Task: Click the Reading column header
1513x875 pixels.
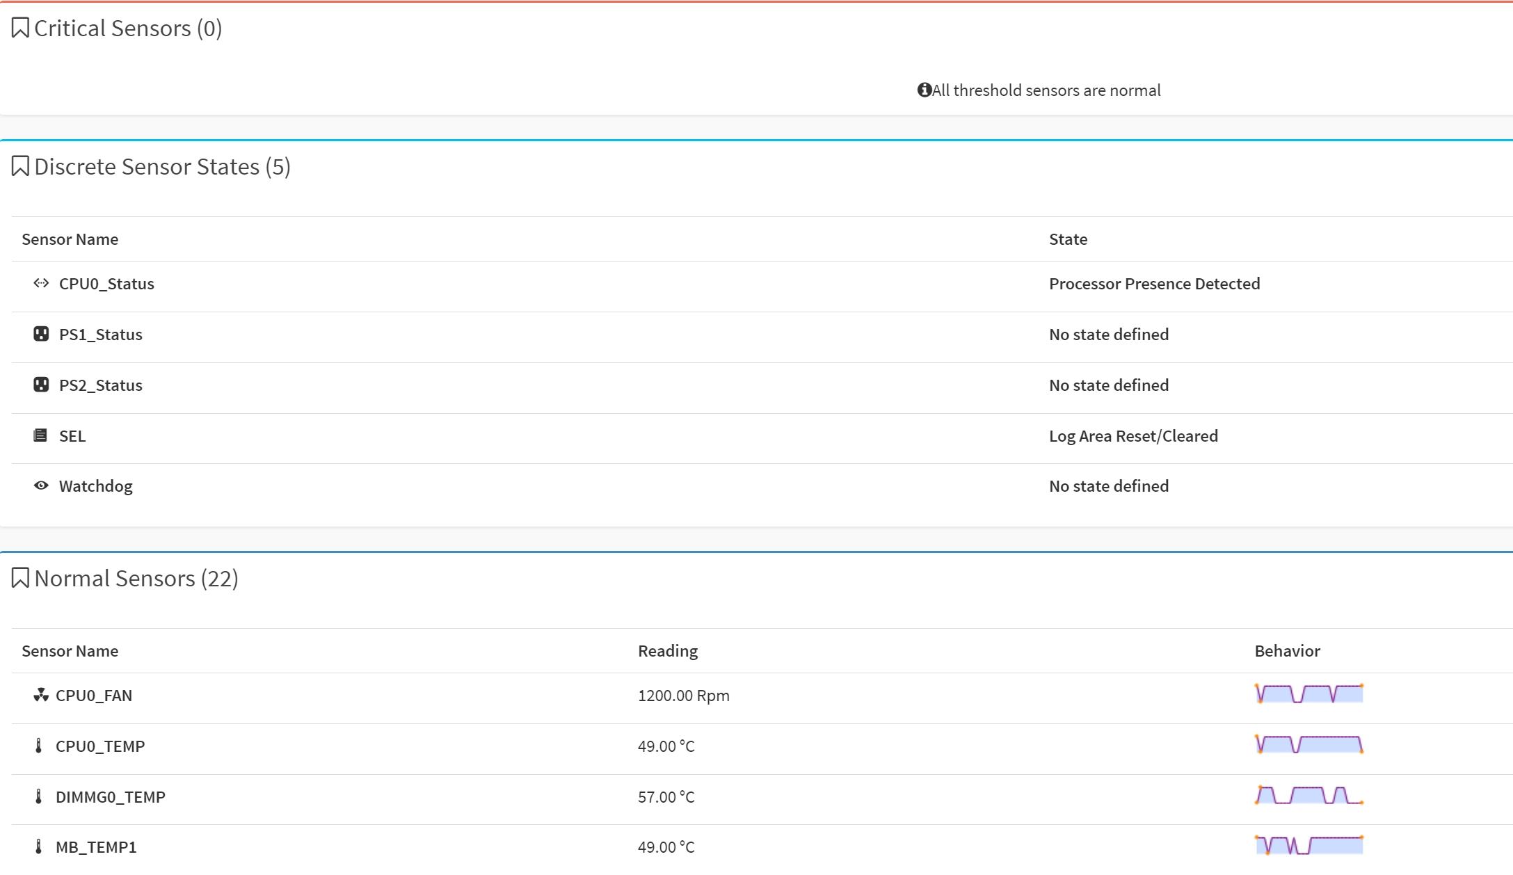Action: tap(668, 651)
